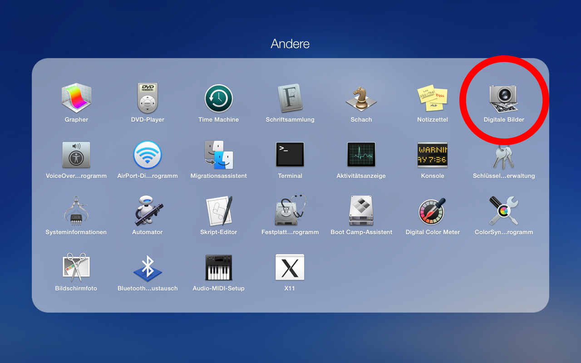Open Systeminformationen
Screen dimensions: 581x363
point(76,211)
